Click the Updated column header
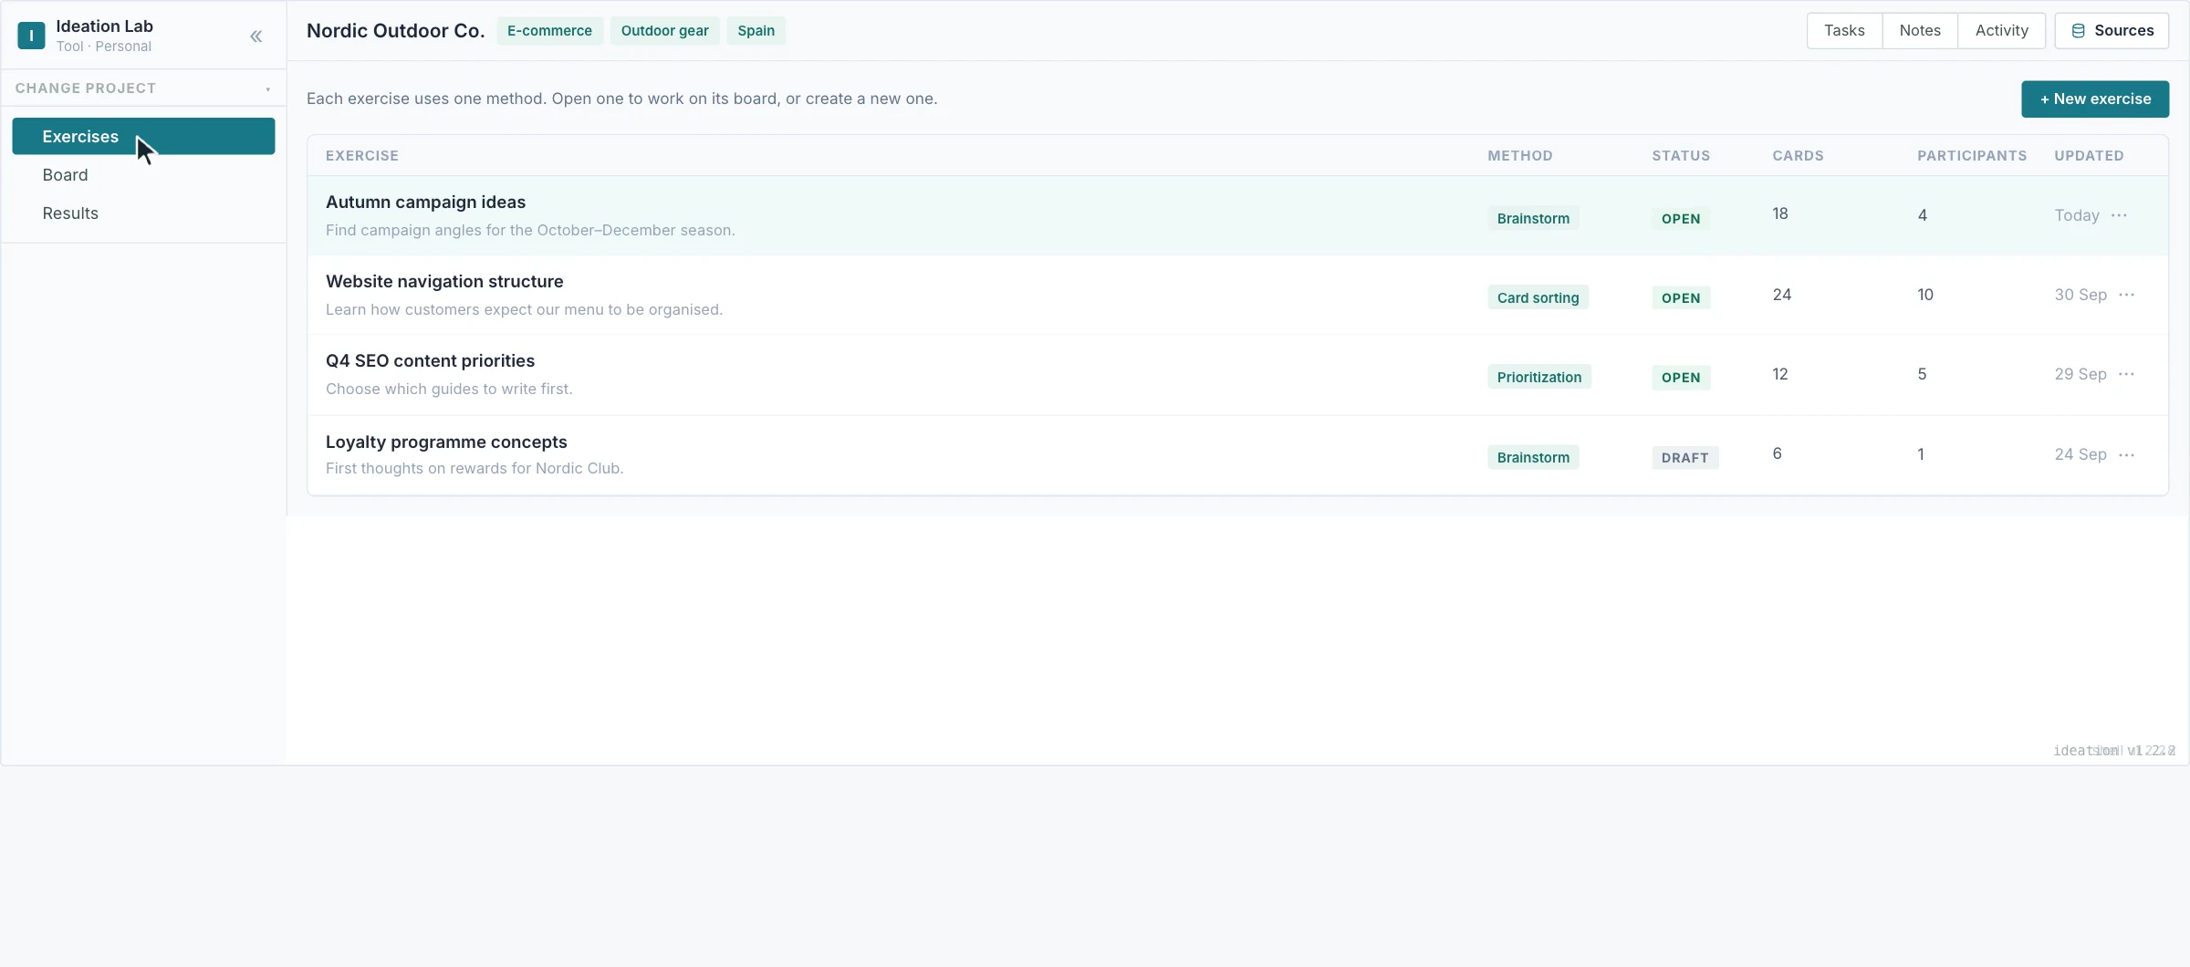 pos(2089,155)
